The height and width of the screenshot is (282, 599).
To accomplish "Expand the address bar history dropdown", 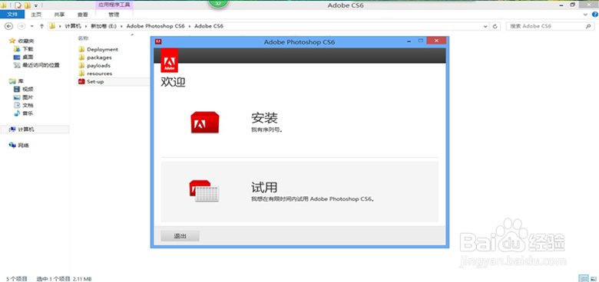I will (x=485, y=26).
